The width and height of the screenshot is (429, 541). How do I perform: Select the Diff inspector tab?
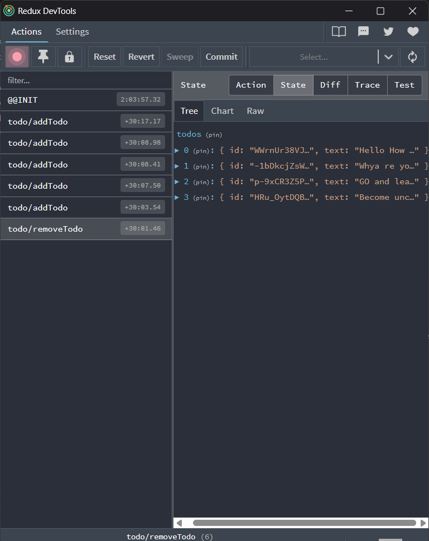tap(330, 85)
